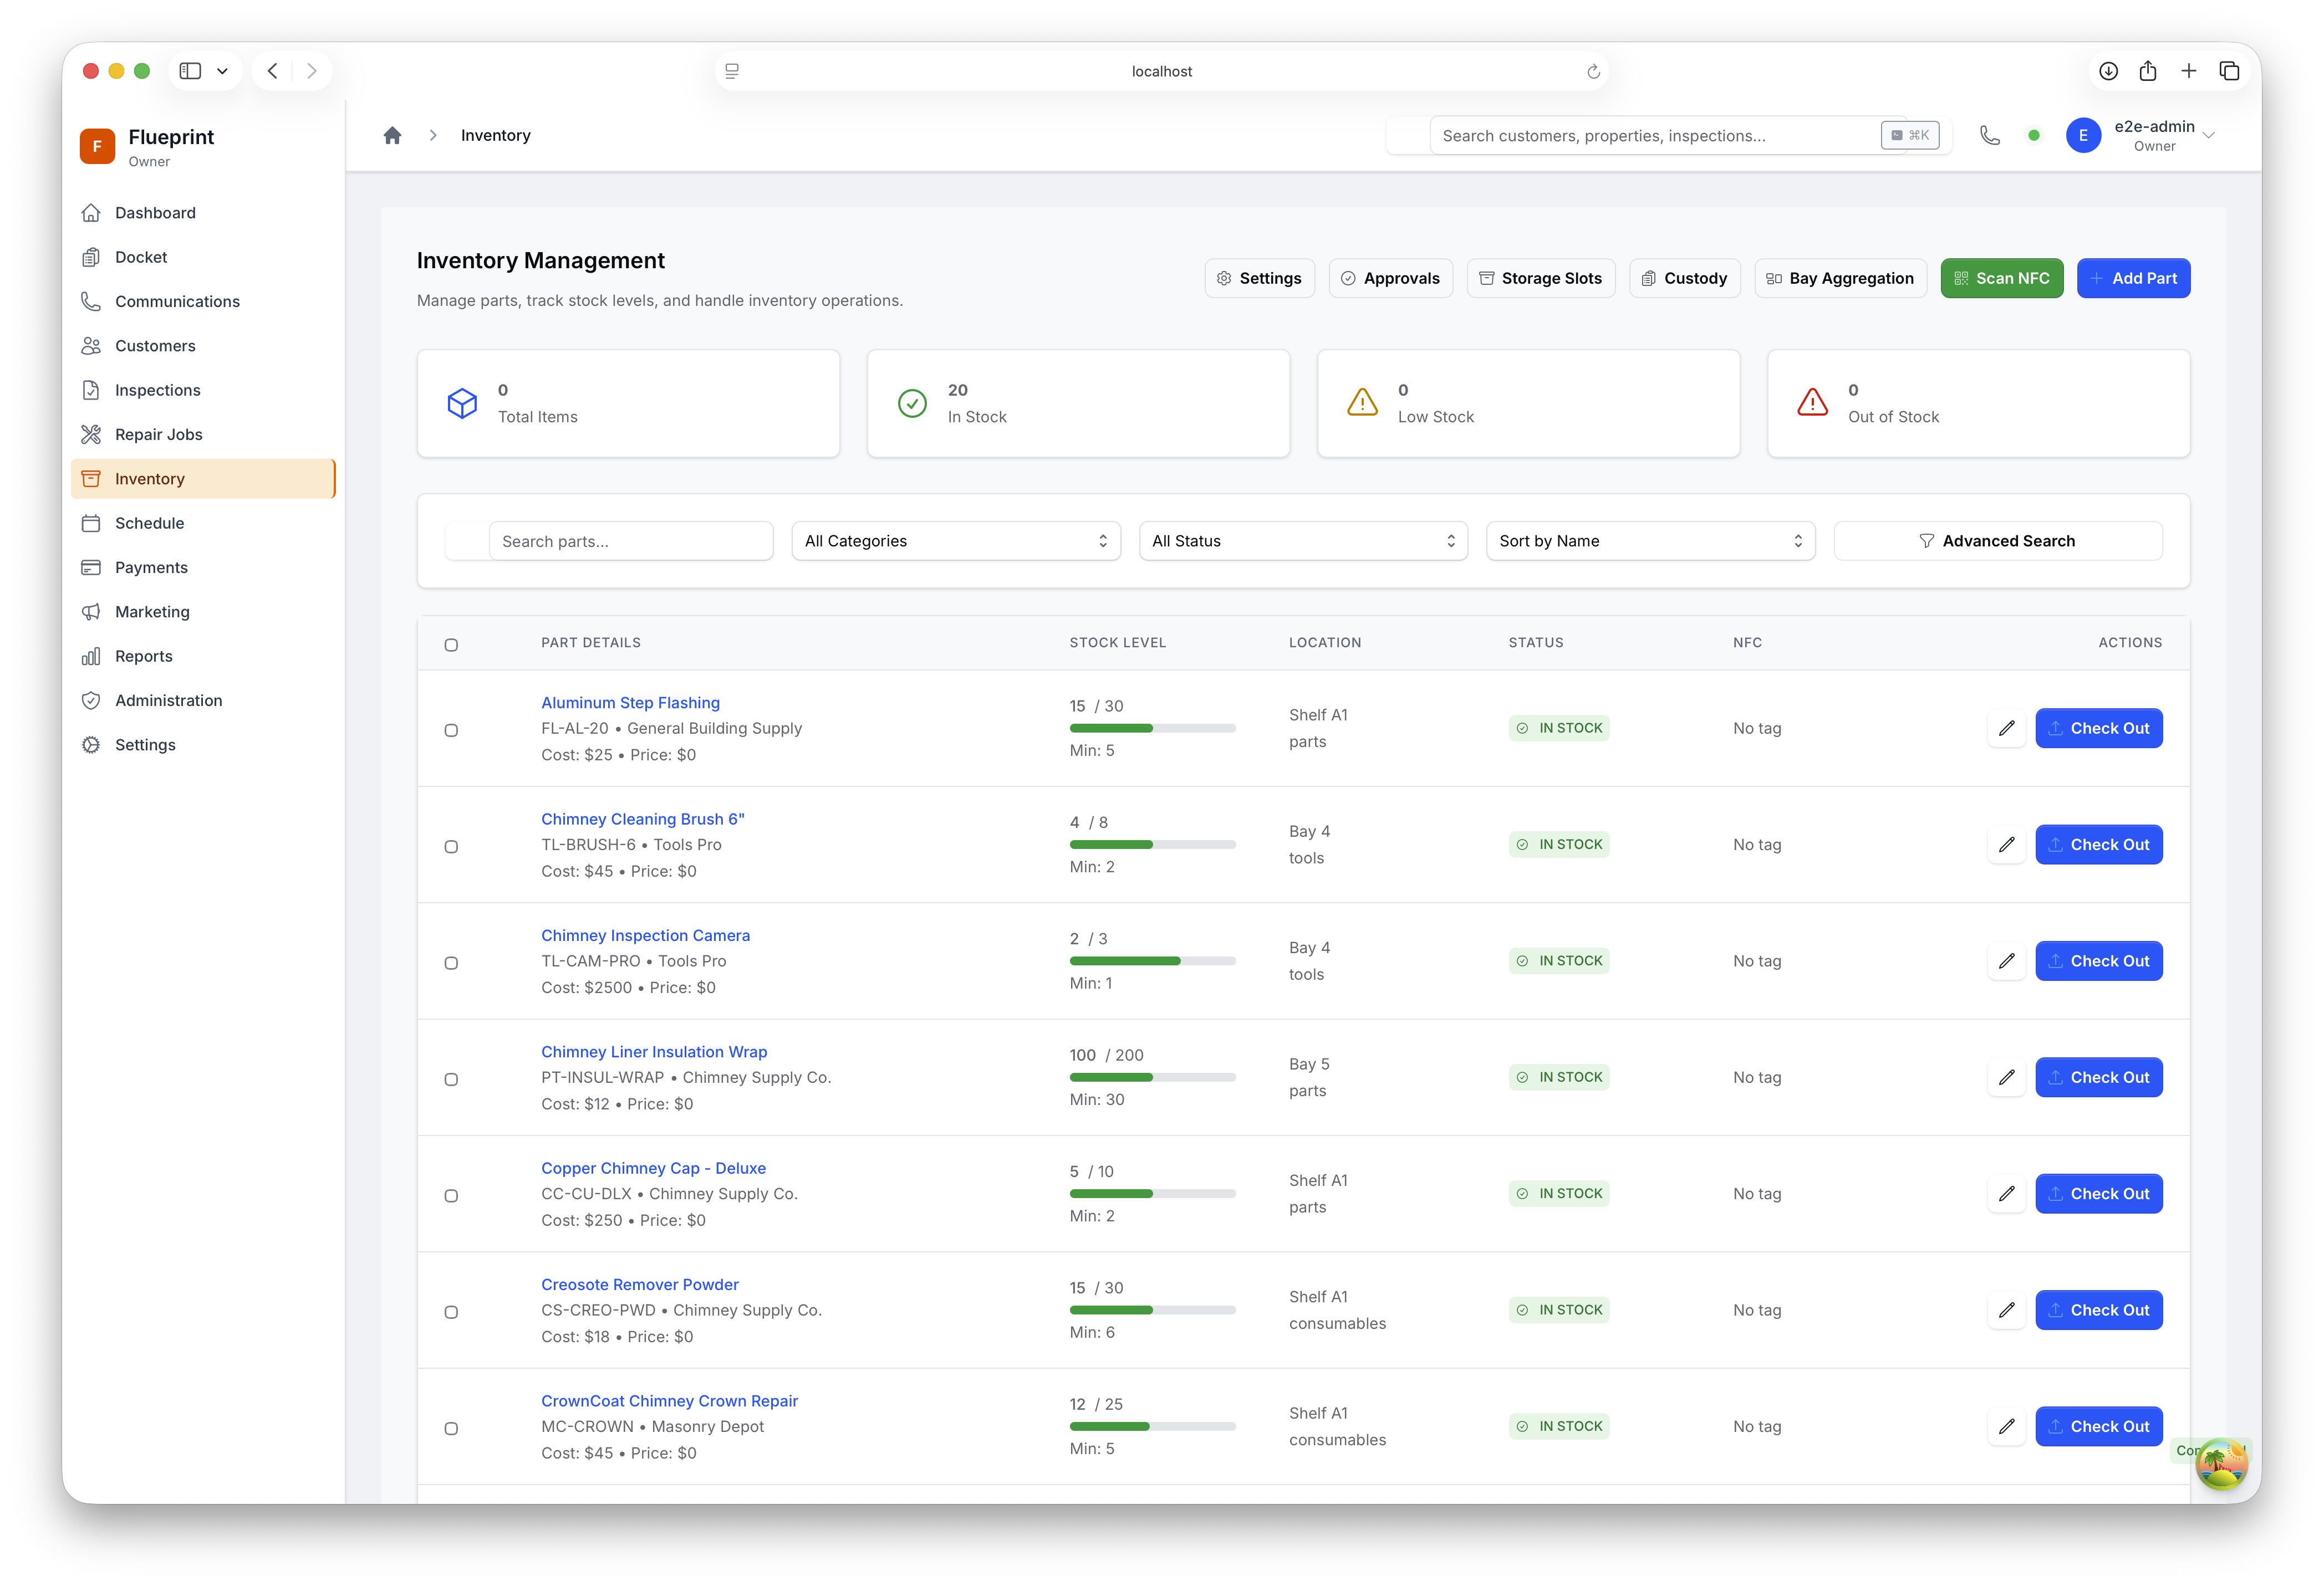Image resolution: width=2324 pixels, height=1586 pixels.
Task: Click the Search parts input field
Action: [630, 541]
